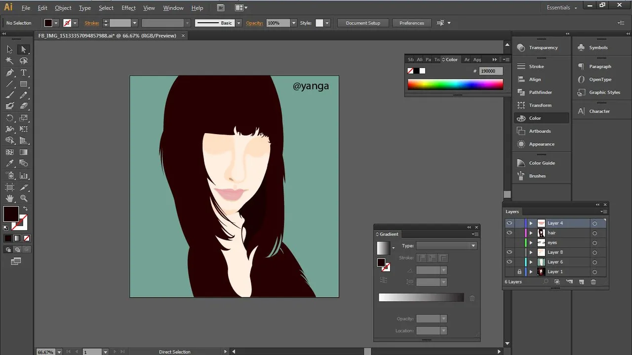Click the Create New Layer icon

coord(581,282)
